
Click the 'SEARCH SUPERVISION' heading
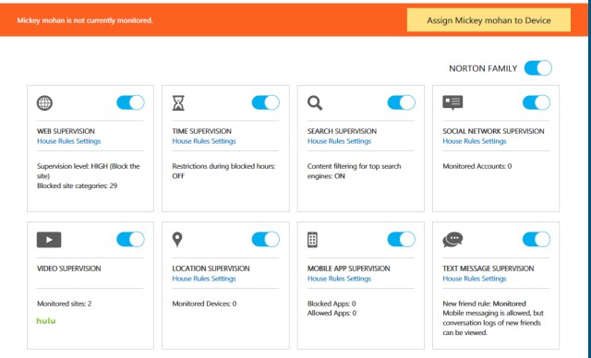tap(342, 131)
